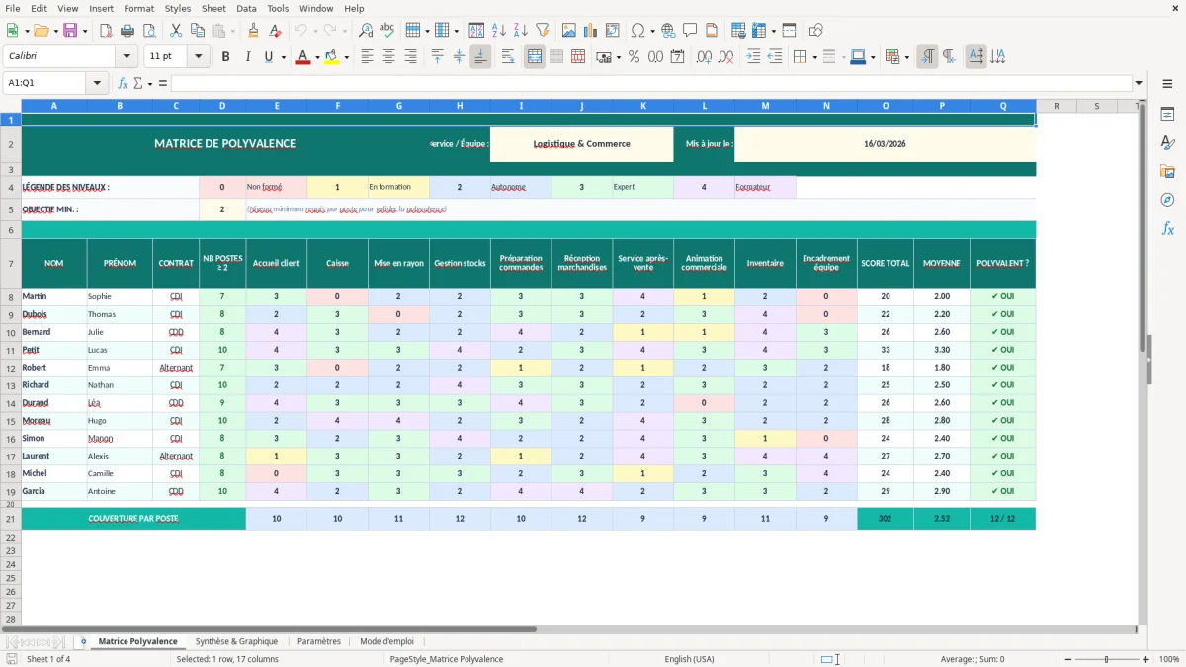This screenshot has height=667, width=1186.
Task: Open the Font Name dropdown
Action: point(127,57)
